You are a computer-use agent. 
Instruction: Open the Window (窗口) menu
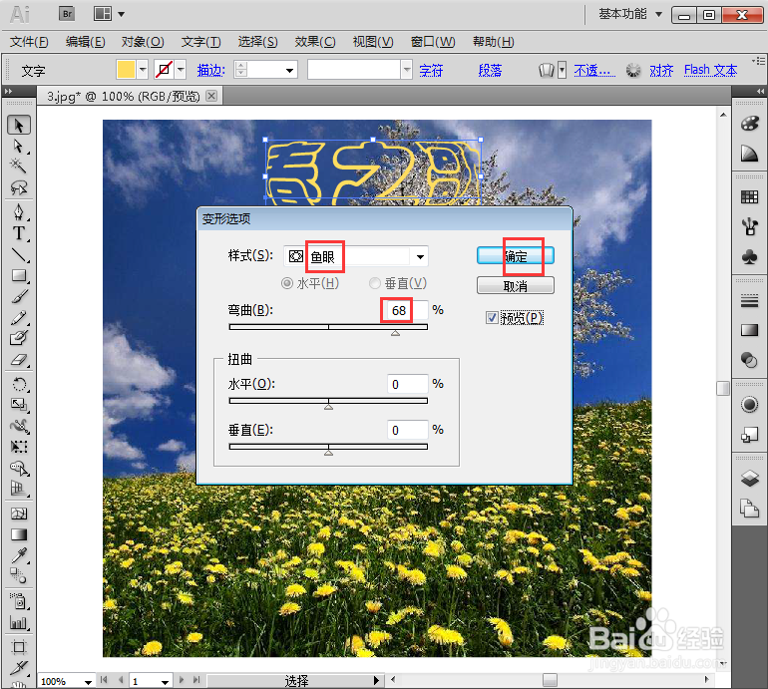tap(433, 42)
